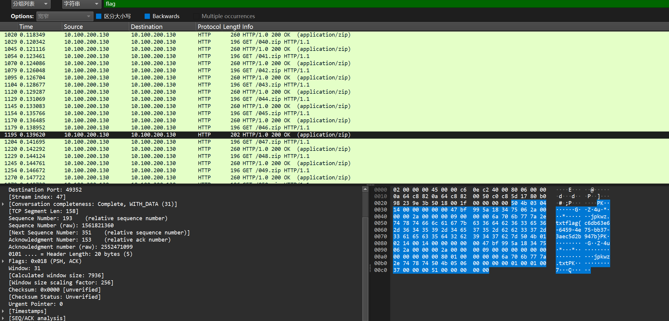
Task: Expand the [SEQ/ACK analysis] tree item
Action: (x=3, y=318)
